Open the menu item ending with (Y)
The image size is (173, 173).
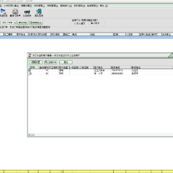92,6
